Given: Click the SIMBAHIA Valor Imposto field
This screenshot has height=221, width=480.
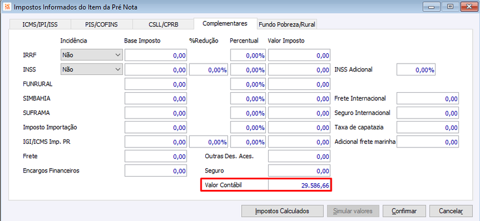Looking at the screenshot, I should coord(299,98).
